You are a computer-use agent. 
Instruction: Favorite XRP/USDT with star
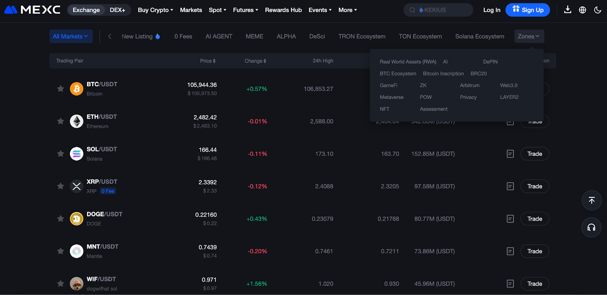(x=60, y=186)
